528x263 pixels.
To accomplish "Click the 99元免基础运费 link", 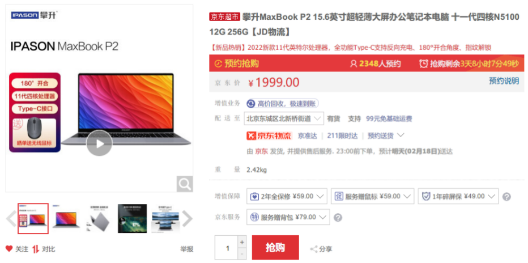I will (x=389, y=118).
